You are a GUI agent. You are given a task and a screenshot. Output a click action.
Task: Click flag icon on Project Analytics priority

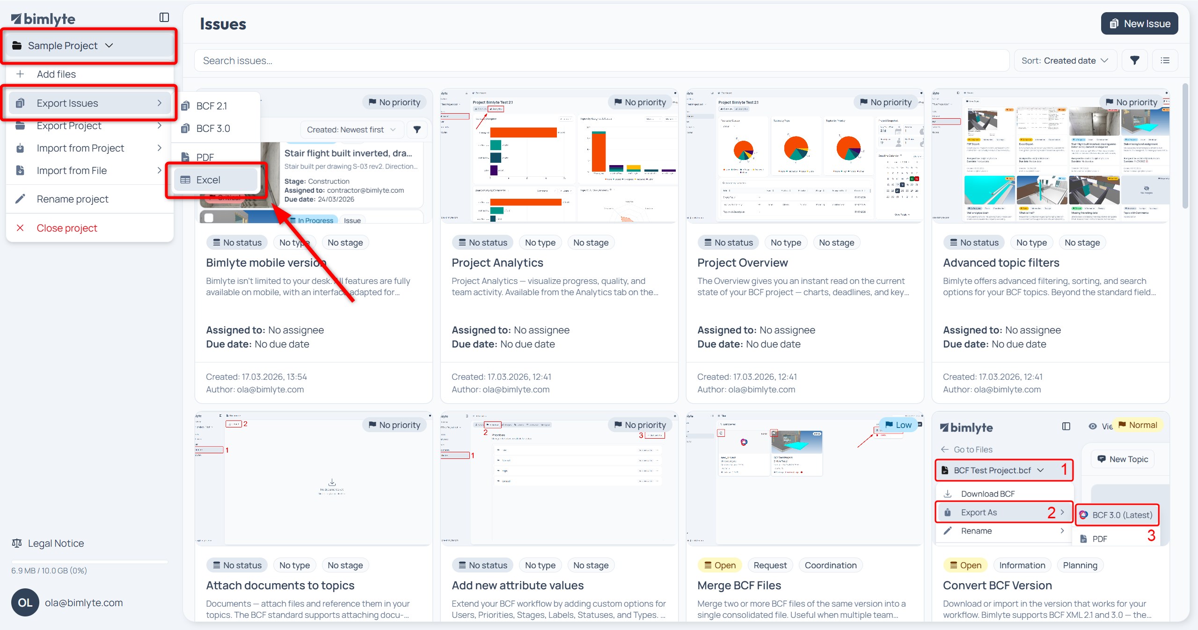tap(618, 102)
